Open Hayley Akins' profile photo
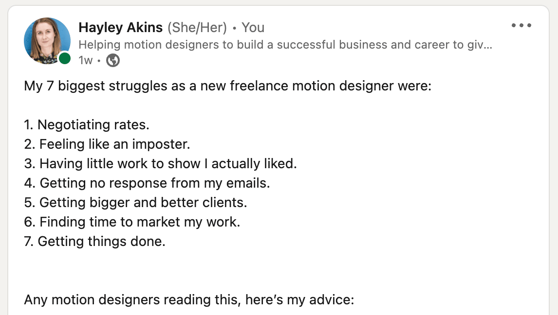 coord(47,40)
